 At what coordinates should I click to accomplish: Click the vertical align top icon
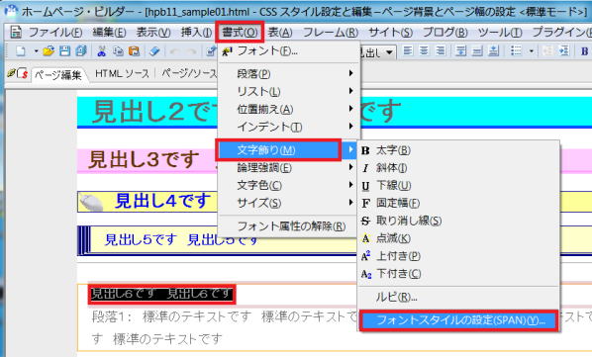pyautogui.click(x=460, y=50)
